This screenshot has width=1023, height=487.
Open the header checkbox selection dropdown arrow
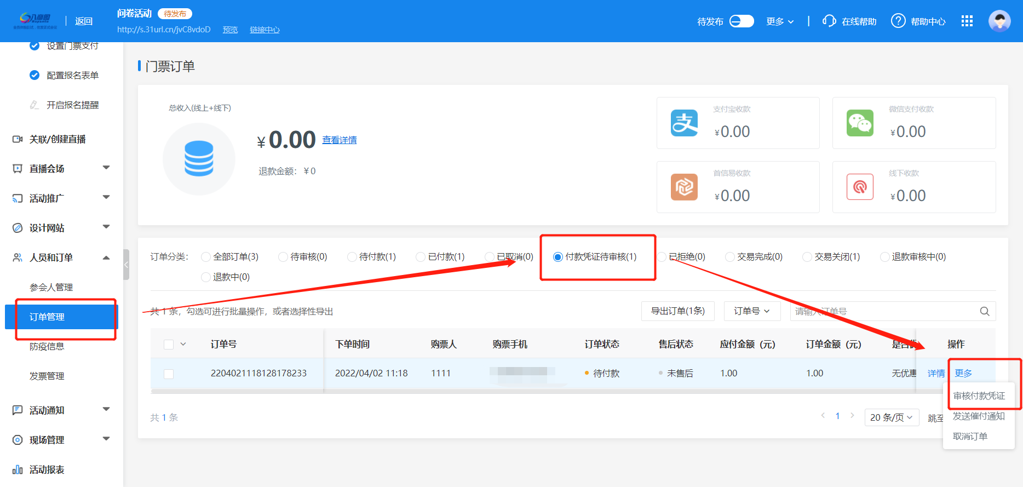(x=183, y=344)
